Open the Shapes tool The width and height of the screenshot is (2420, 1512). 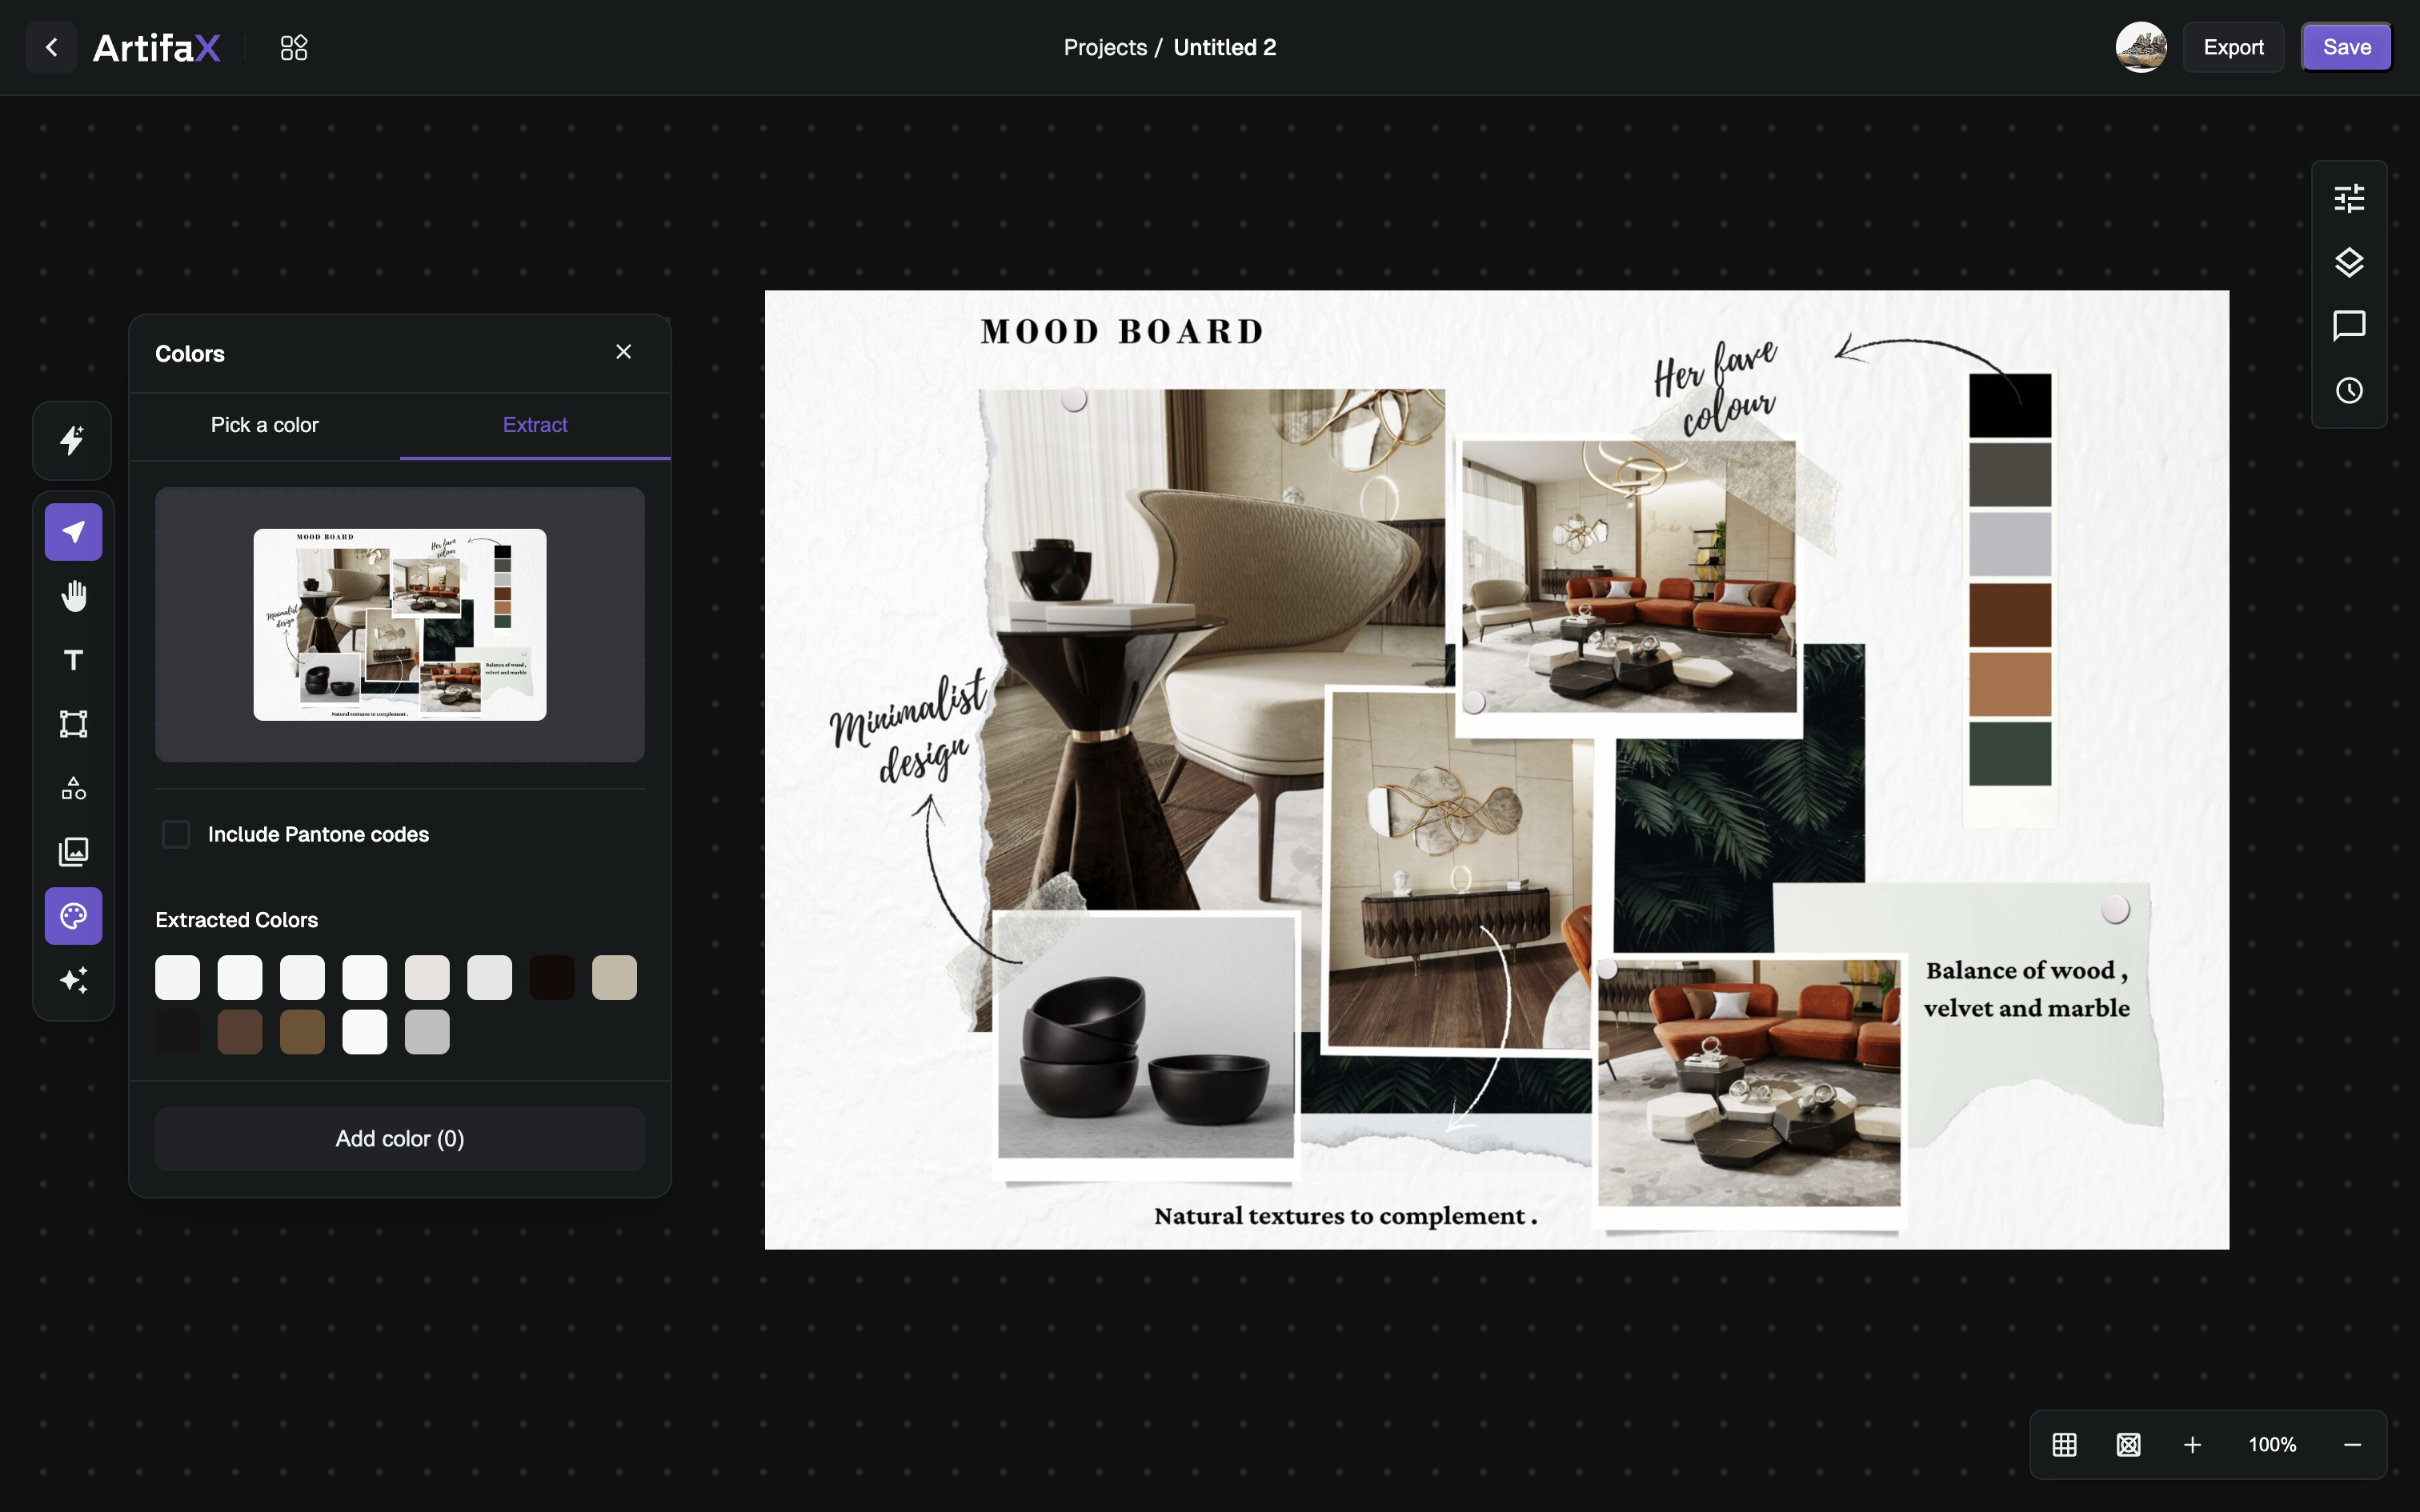tap(73, 788)
